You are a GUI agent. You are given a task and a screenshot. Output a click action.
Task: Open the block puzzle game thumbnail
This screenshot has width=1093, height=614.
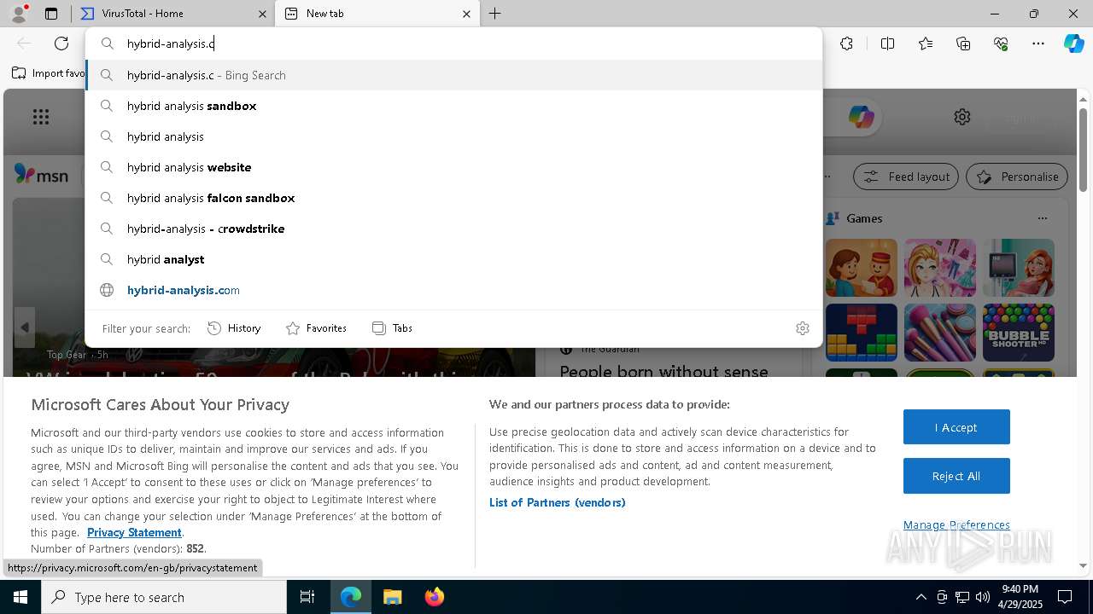(x=862, y=333)
